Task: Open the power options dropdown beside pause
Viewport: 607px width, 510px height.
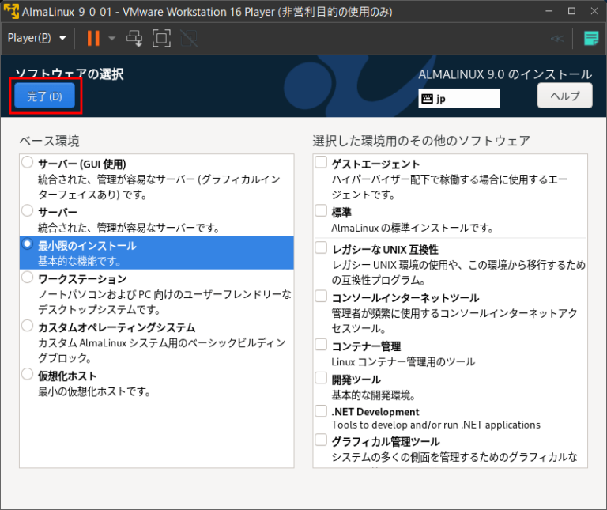Action: (111, 38)
